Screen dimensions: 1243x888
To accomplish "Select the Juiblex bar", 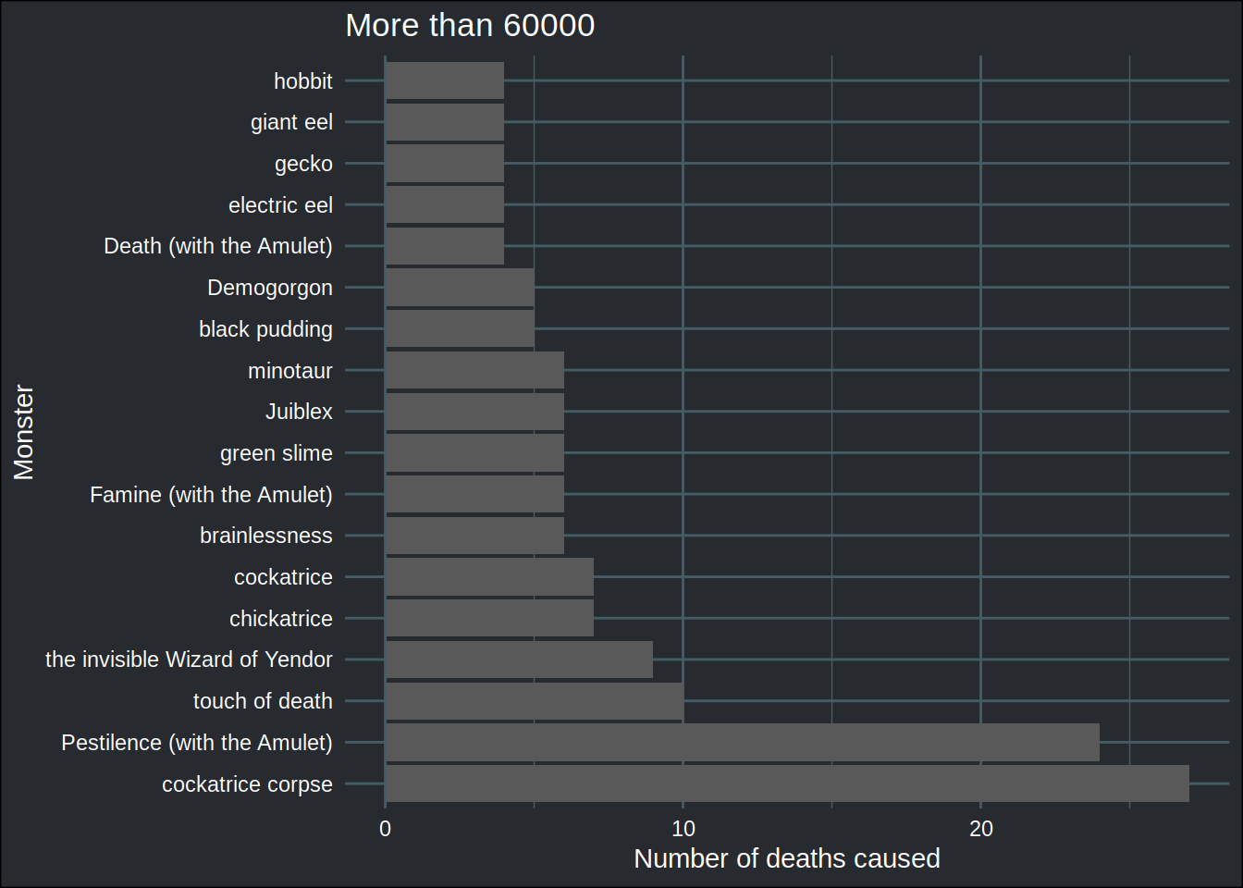I will pyautogui.click(x=474, y=412).
